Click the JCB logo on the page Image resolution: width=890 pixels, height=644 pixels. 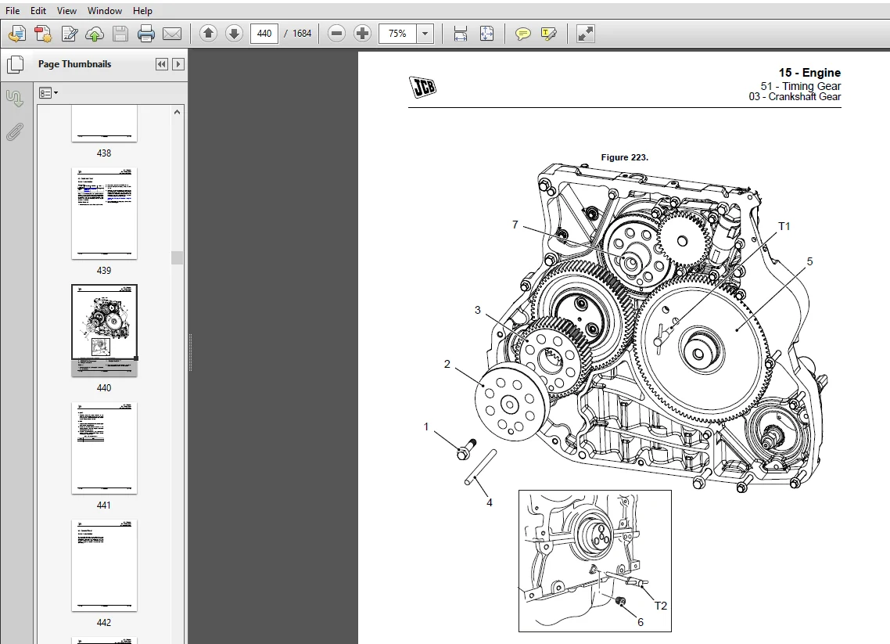(x=422, y=87)
